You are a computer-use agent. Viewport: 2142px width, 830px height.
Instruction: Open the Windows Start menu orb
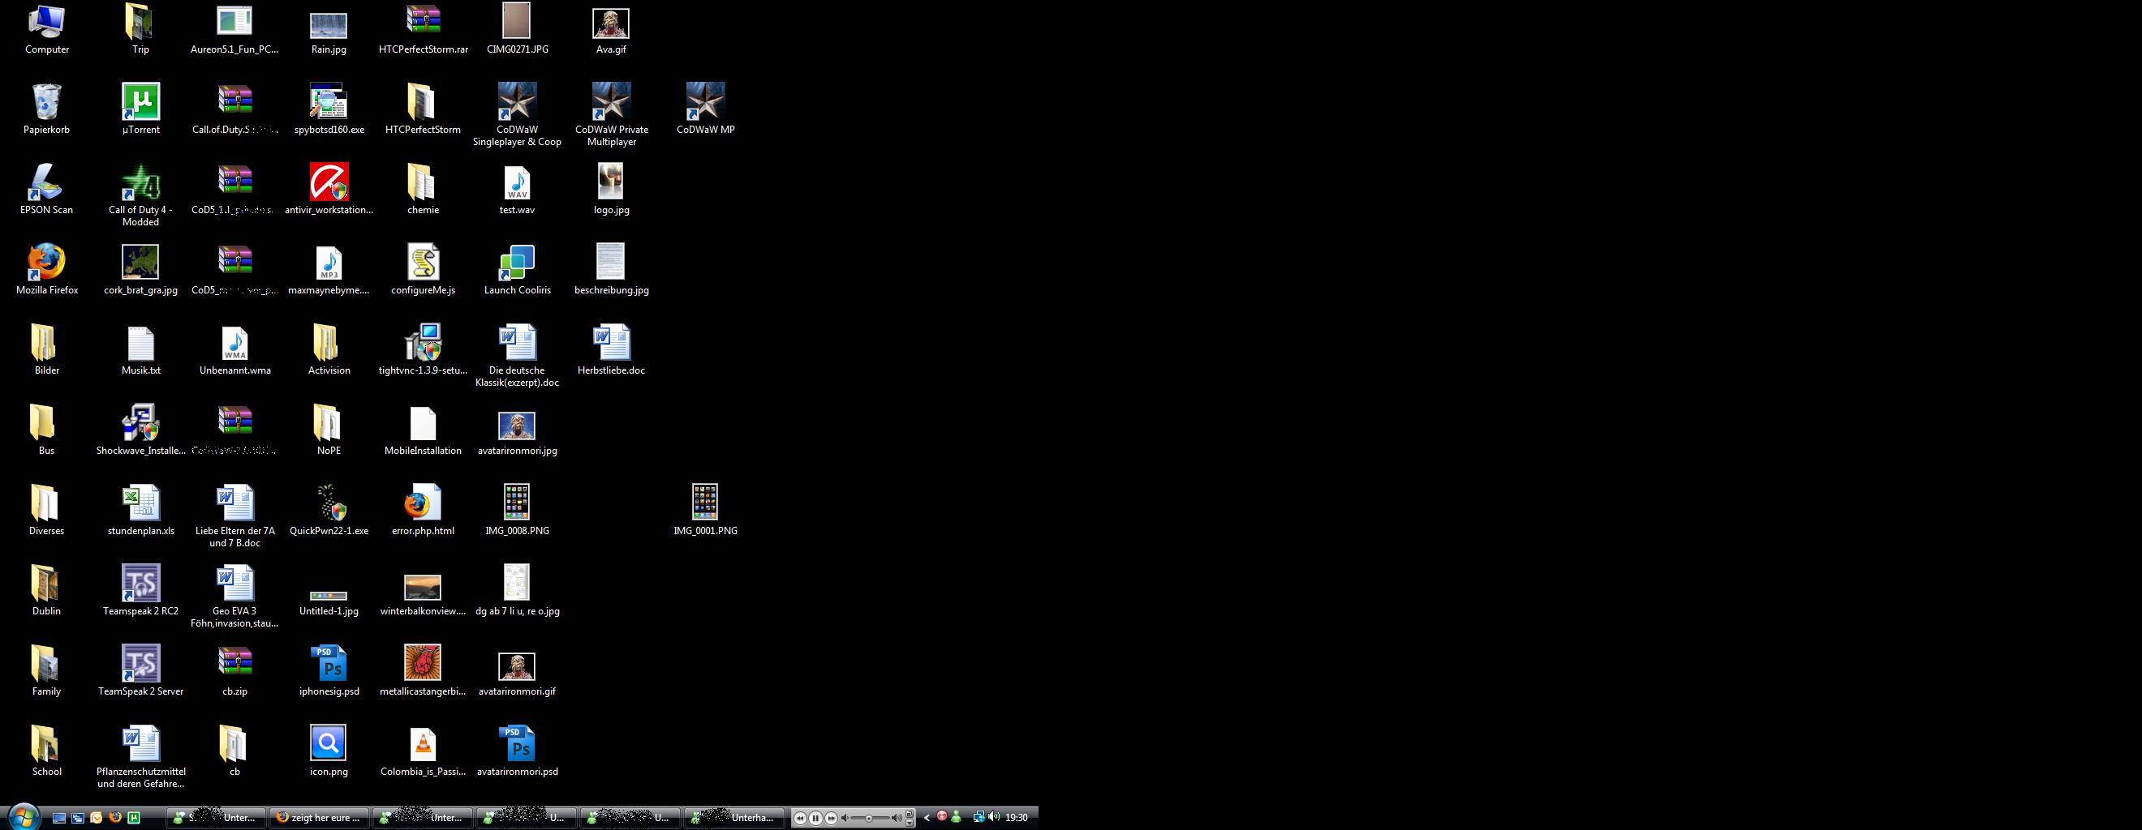point(24,817)
